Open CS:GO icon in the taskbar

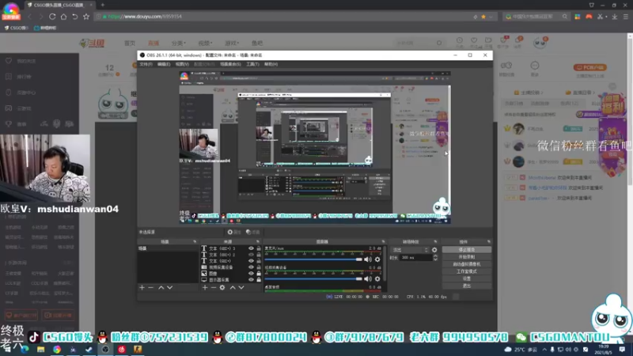pos(138,350)
